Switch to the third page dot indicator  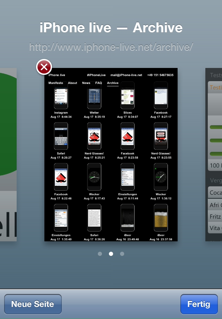[122, 254]
